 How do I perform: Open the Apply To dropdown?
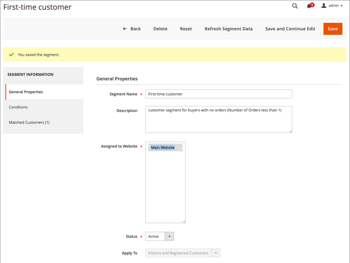click(x=182, y=253)
